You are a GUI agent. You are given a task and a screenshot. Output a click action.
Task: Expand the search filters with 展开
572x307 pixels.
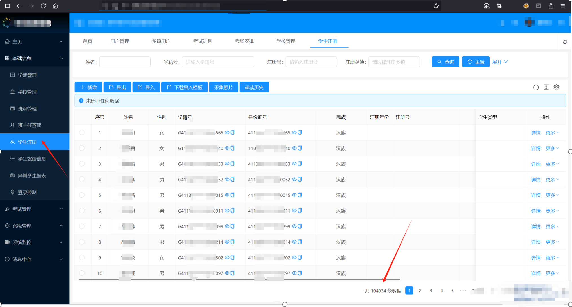pos(500,62)
